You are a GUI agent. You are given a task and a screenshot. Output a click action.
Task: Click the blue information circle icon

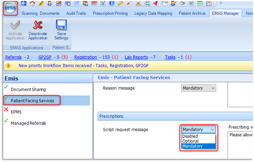tap(112, 3)
